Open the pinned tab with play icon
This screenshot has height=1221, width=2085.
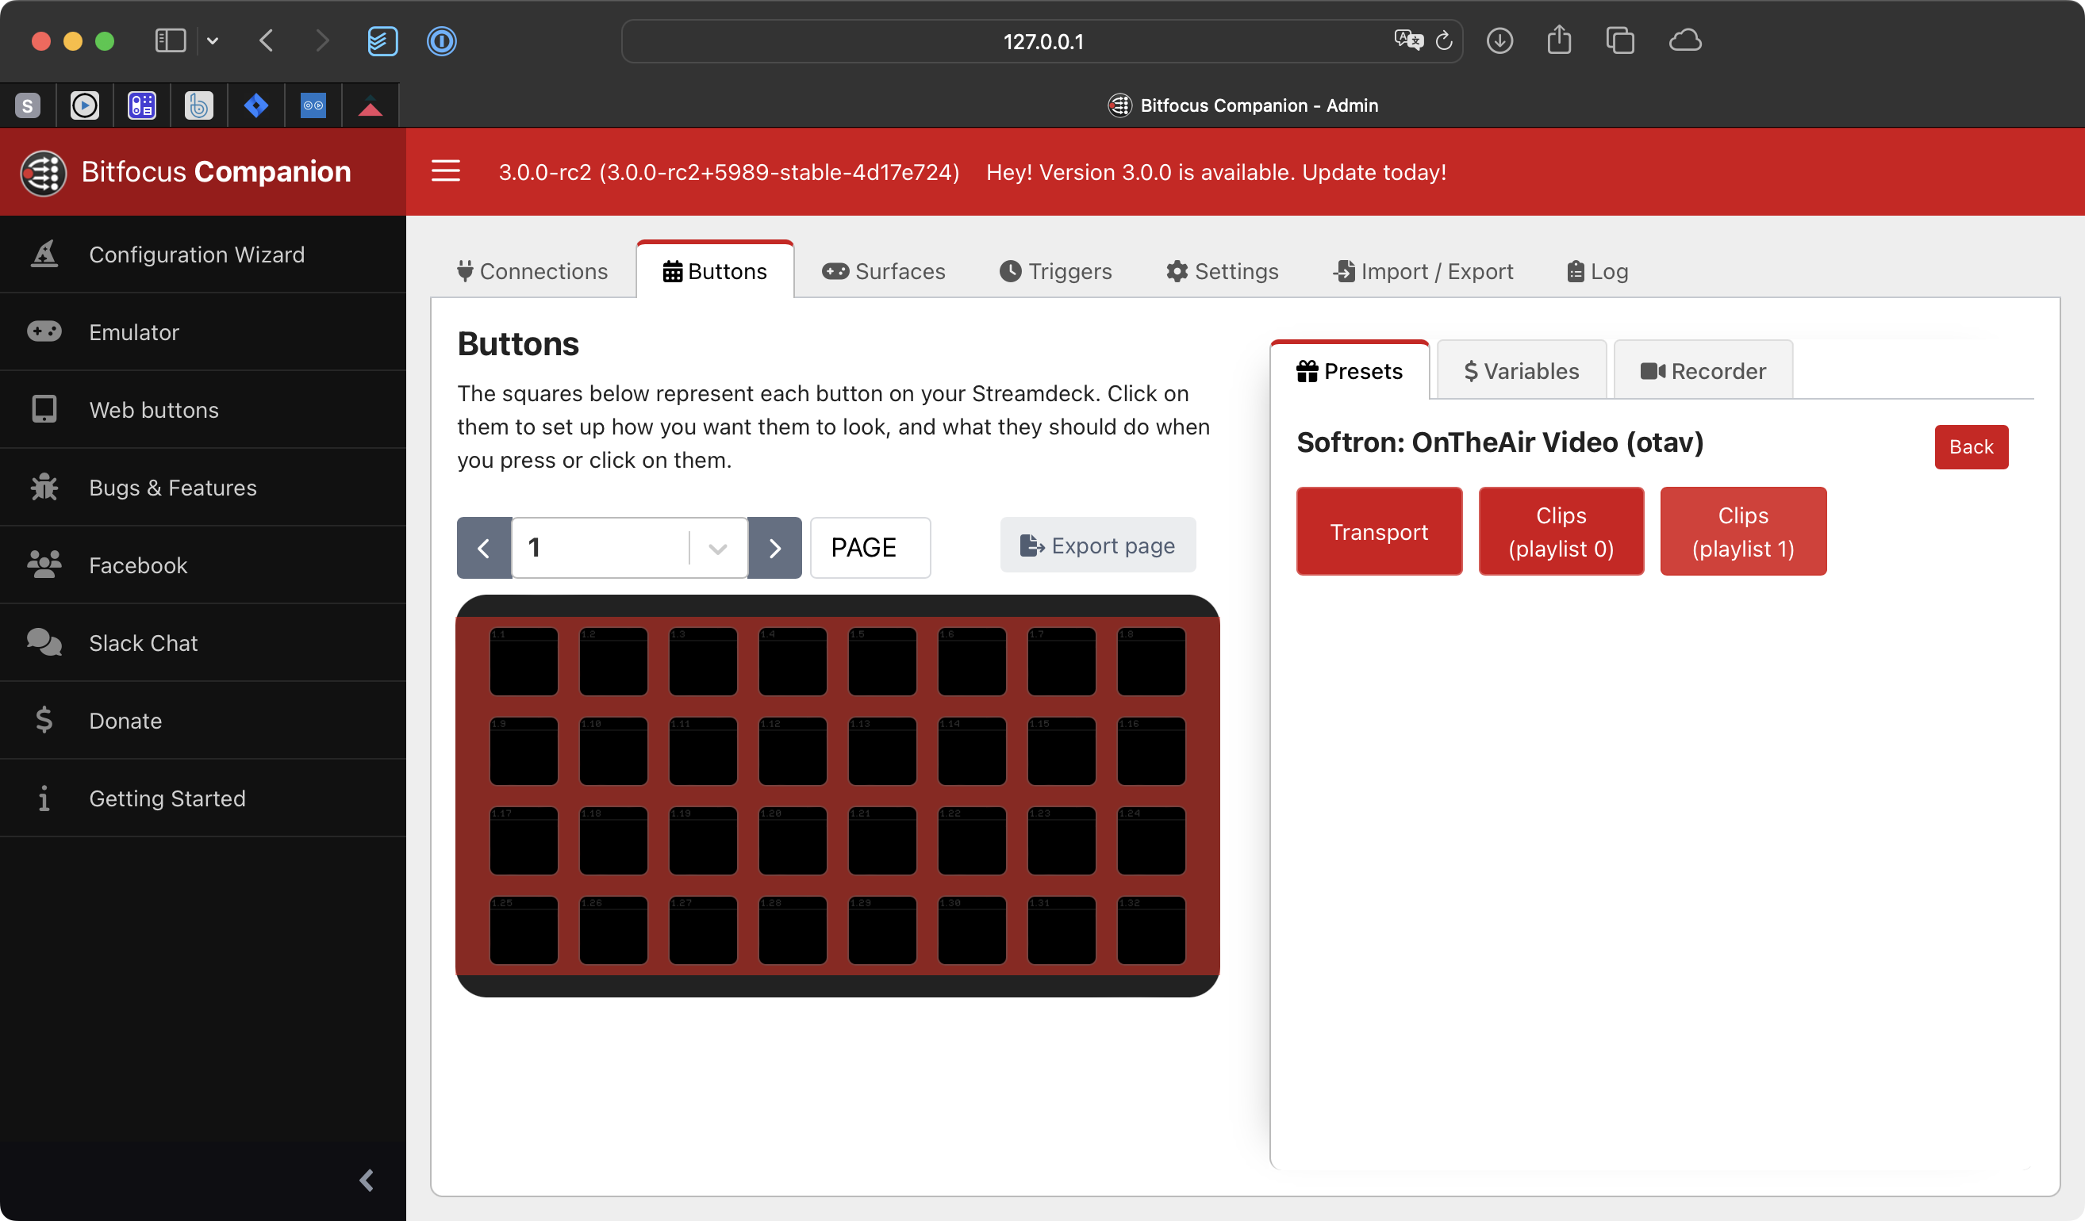84,105
